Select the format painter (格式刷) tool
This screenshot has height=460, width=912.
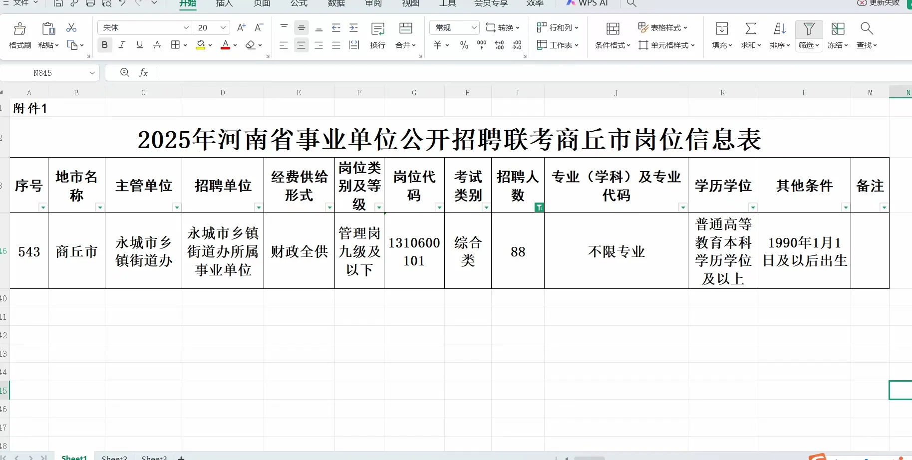pyautogui.click(x=19, y=35)
